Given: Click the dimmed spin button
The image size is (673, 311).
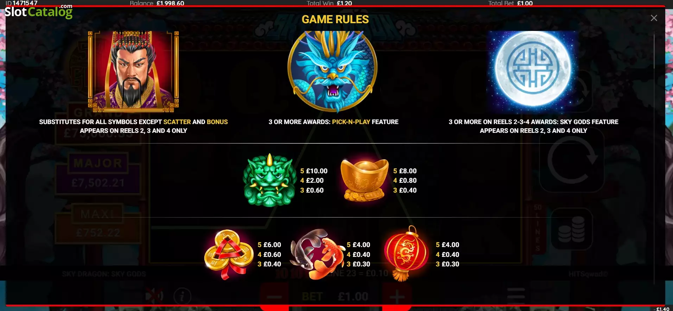Looking at the screenshot, I should point(571,162).
